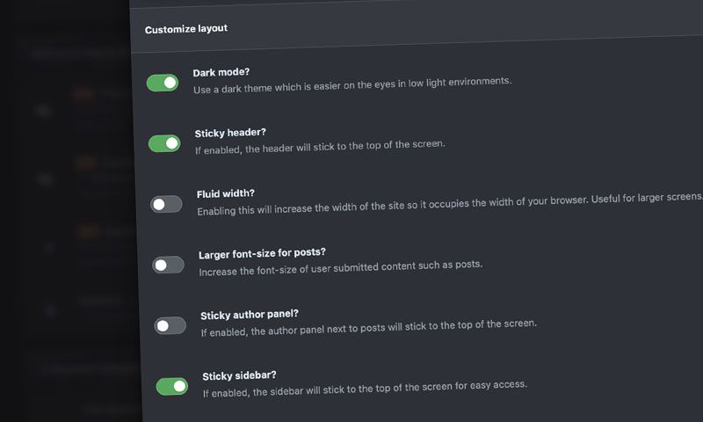Enable the Fluid width toggle
703x422 pixels.
pyautogui.click(x=166, y=205)
